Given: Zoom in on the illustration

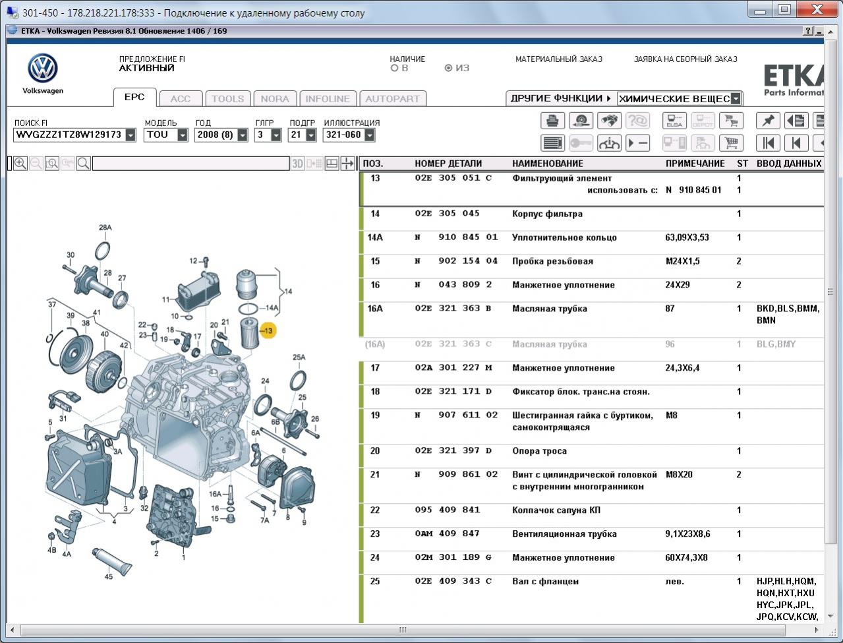Looking at the screenshot, I should pyautogui.click(x=20, y=164).
